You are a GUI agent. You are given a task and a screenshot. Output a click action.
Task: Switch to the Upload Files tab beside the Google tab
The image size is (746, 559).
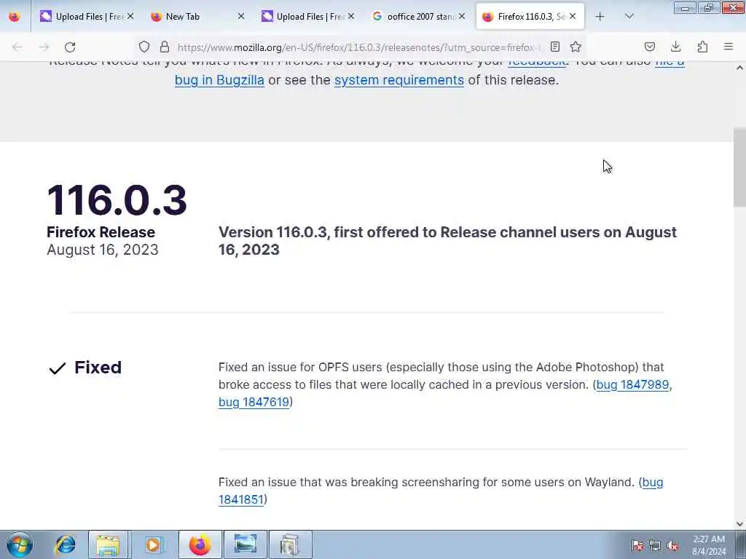[308, 17]
